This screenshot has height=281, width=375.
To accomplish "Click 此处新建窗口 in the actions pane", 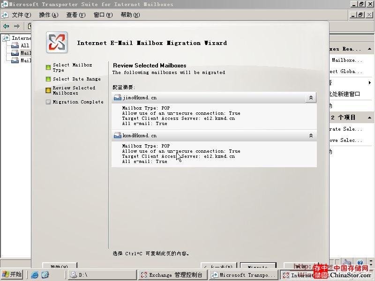I will (345, 94).
